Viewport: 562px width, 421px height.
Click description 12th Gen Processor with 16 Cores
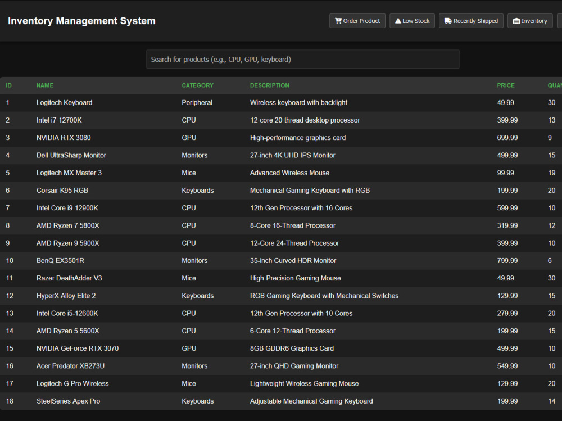301,208
